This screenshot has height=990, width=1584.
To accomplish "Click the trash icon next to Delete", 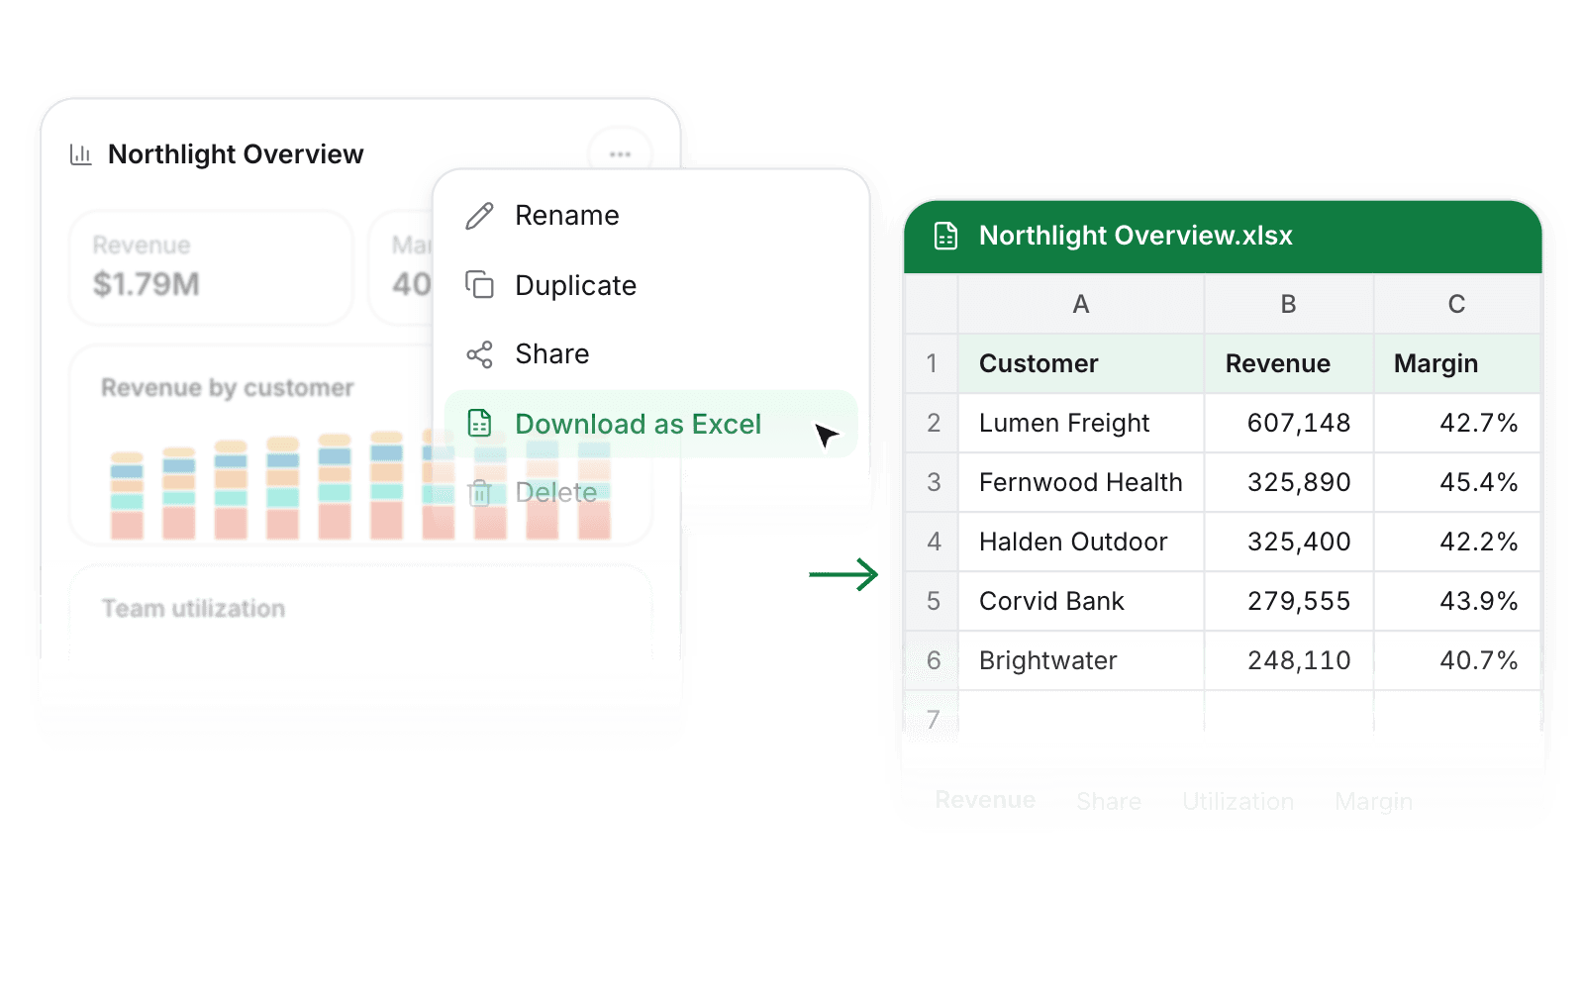I will click(480, 492).
